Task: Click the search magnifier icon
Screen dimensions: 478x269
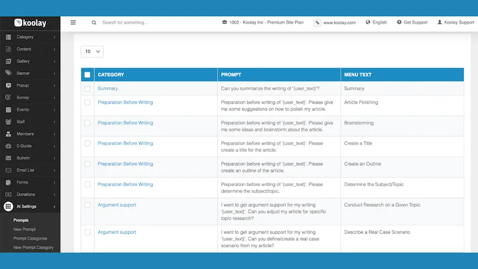Action: pos(94,22)
